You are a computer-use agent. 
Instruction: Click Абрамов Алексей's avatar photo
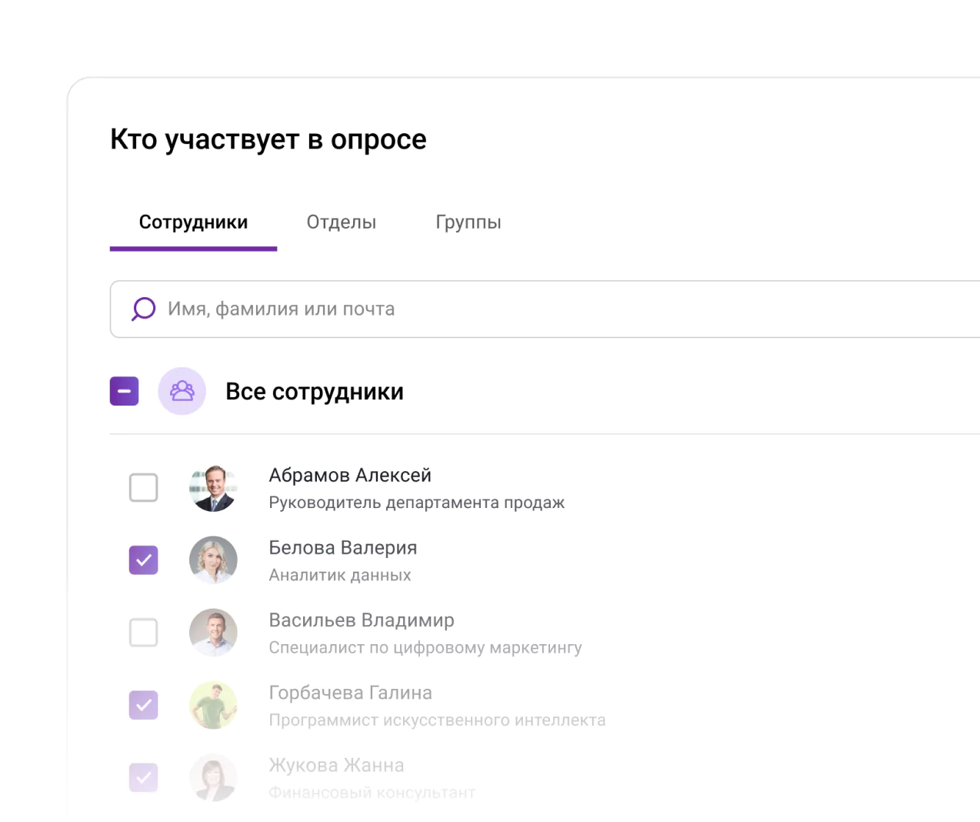pyautogui.click(x=213, y=488)
